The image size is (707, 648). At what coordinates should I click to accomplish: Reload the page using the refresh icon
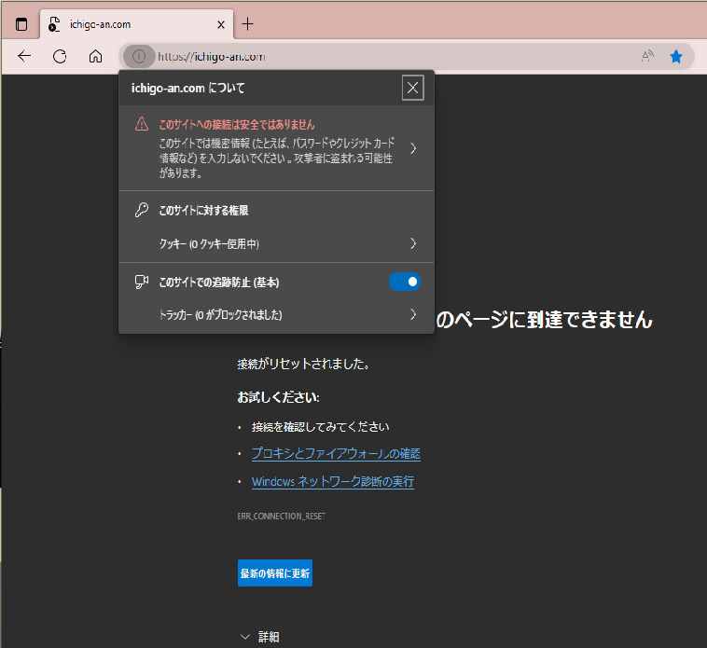[60, 56]
